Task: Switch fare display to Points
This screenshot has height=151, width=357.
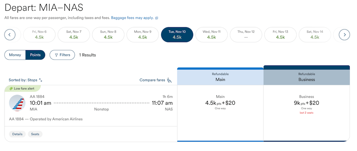Action: coord(35,55)
